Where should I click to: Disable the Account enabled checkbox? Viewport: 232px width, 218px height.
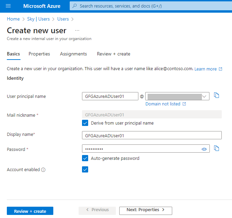[x=85, y=169]
